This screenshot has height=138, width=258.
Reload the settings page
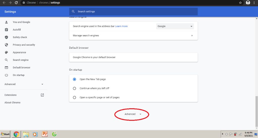pyautogui.click(x=16, y=3)
